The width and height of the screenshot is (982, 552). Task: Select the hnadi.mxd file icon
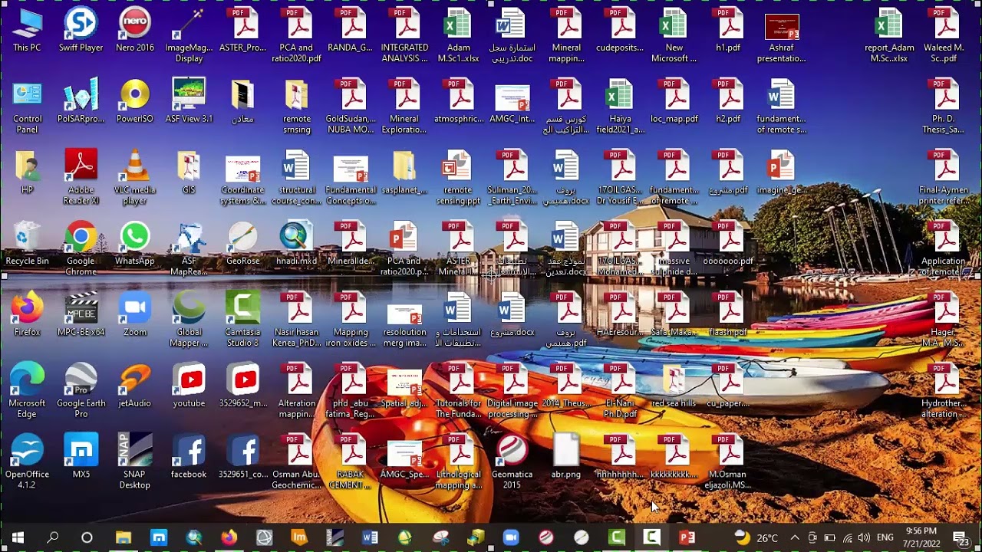297,244
